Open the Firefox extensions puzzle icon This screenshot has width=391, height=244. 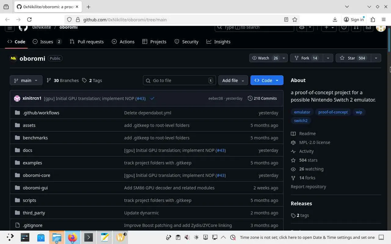click(373, 20)
